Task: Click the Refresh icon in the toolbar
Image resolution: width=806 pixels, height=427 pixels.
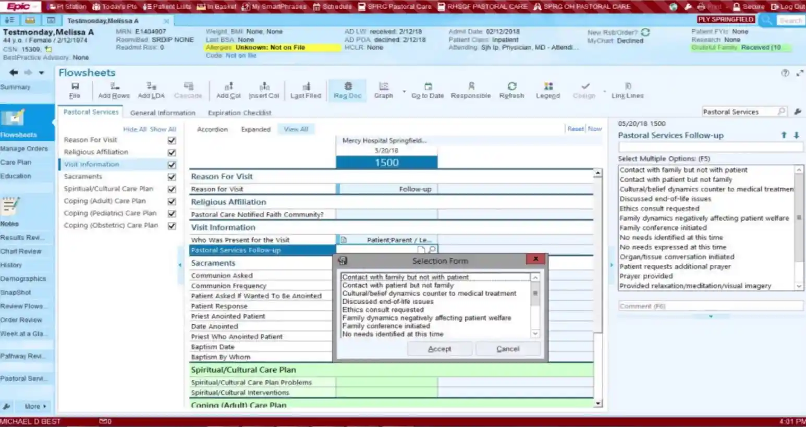Action: pos(511,90)
